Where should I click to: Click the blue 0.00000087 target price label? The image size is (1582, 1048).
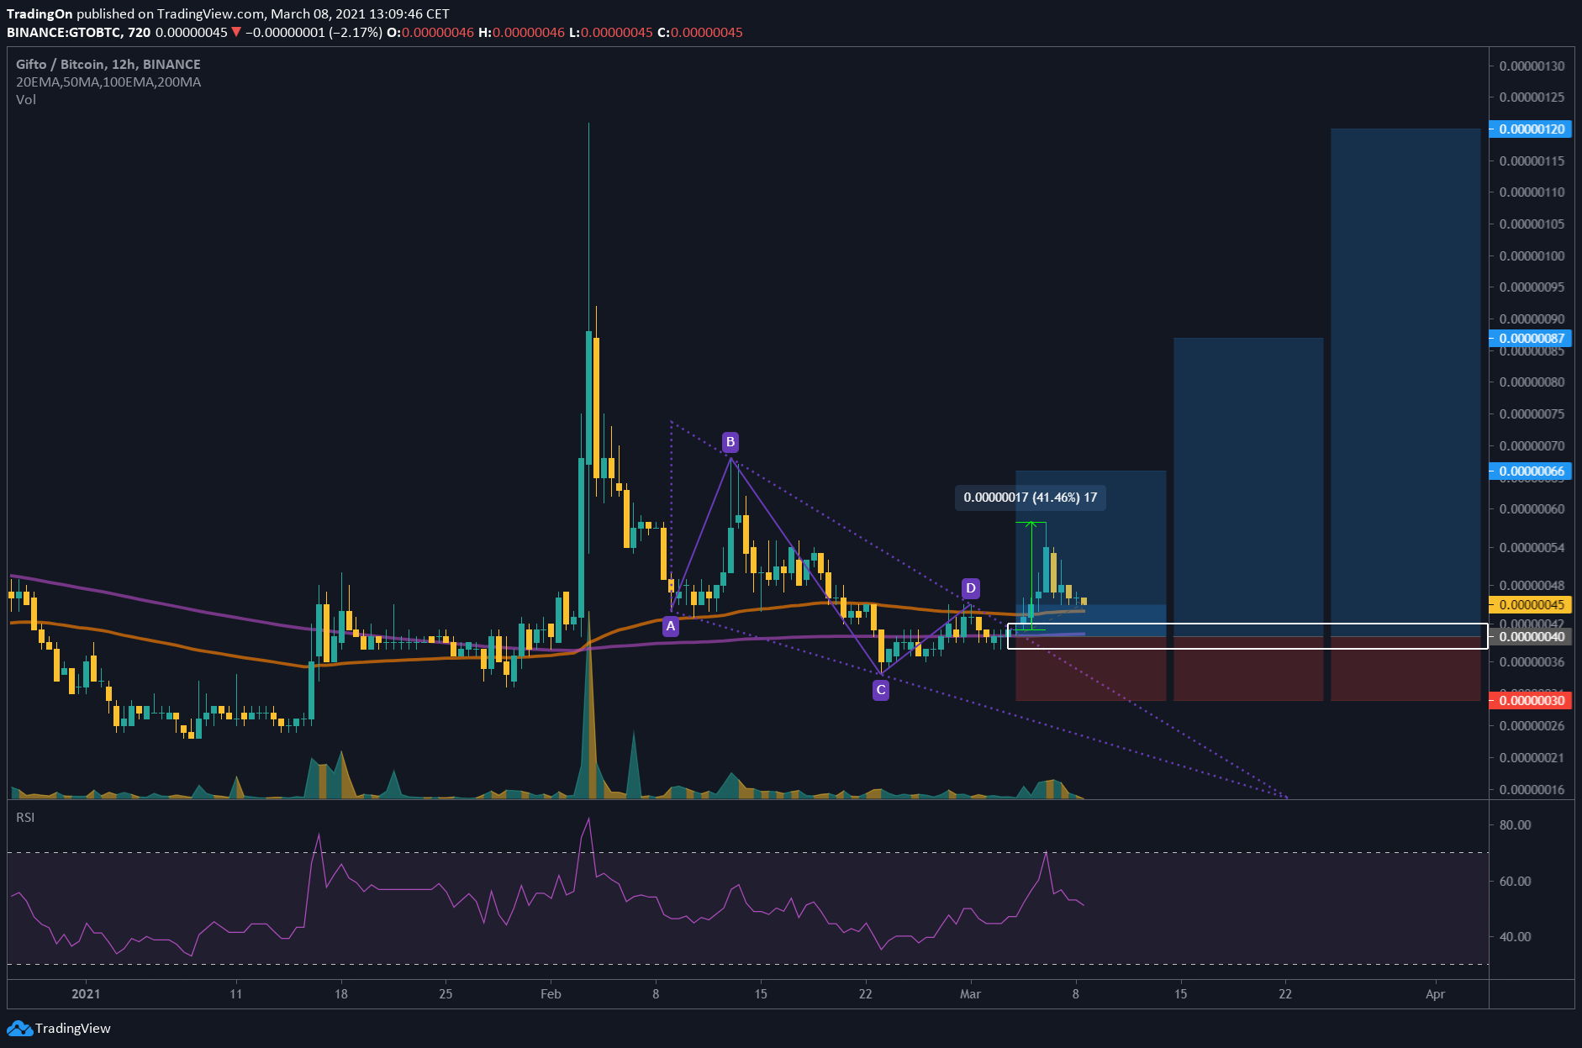click(x=1531, y=338)
